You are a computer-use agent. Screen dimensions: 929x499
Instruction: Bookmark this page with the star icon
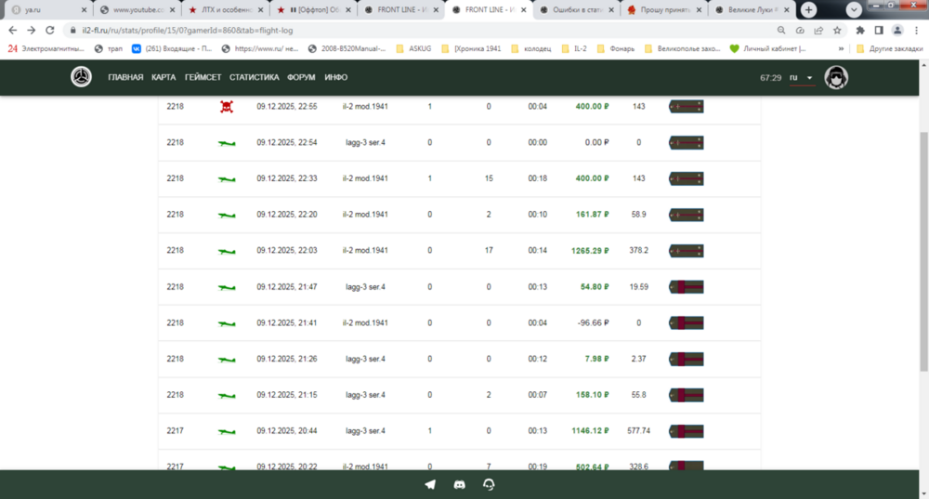(x=838, y=30)
